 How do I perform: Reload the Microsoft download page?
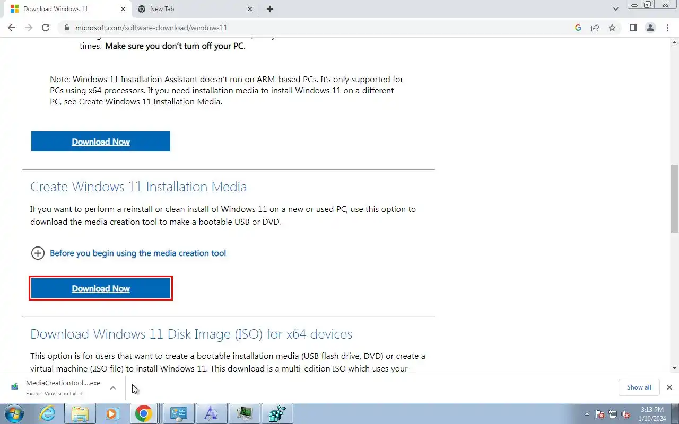point(46,28)
